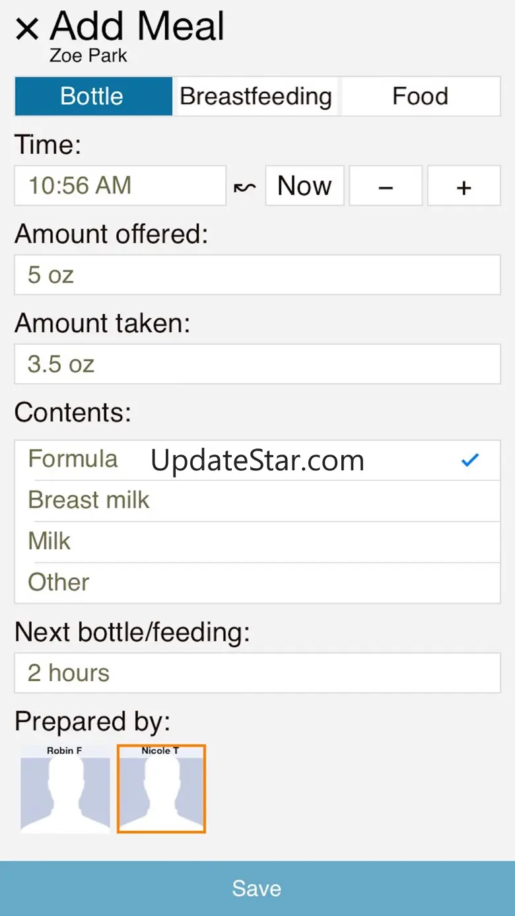Decrease the time with minus button

coord(386,186)
